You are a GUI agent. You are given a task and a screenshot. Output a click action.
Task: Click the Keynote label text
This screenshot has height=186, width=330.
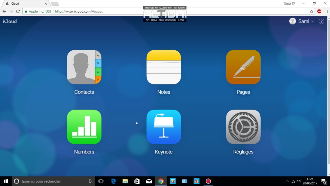(x=164, y=152)
